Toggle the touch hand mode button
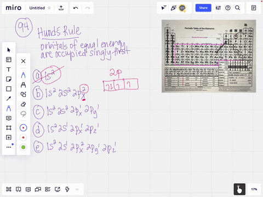This screenshot has width=263, height=197. coord(239,189)
